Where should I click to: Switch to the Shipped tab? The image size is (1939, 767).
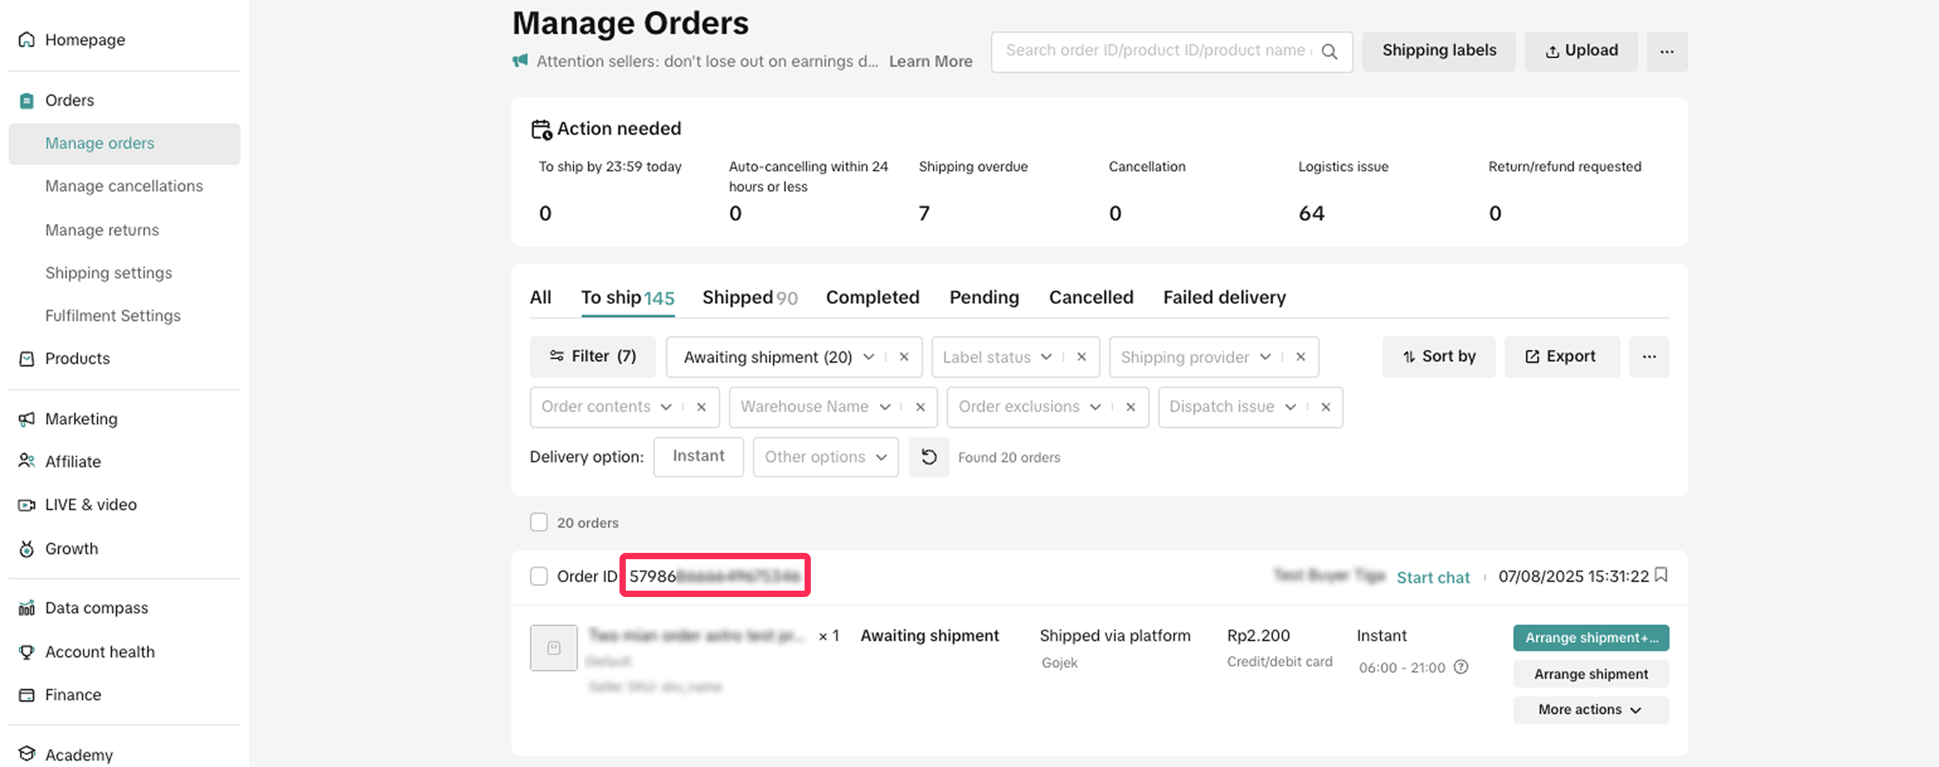coord(749,297)
